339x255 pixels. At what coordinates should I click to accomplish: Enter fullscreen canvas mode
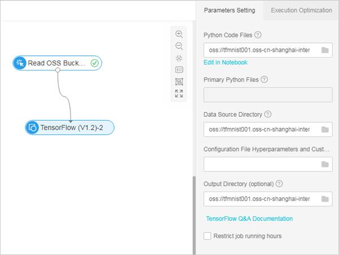point(179,94)
